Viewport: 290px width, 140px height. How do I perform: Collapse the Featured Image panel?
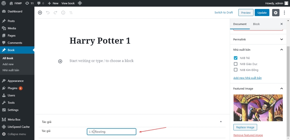281,88
